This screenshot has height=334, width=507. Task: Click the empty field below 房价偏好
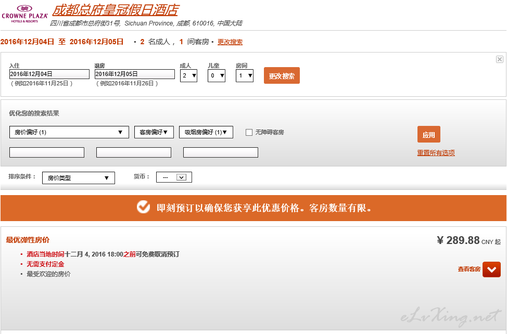tap(47, 152)
